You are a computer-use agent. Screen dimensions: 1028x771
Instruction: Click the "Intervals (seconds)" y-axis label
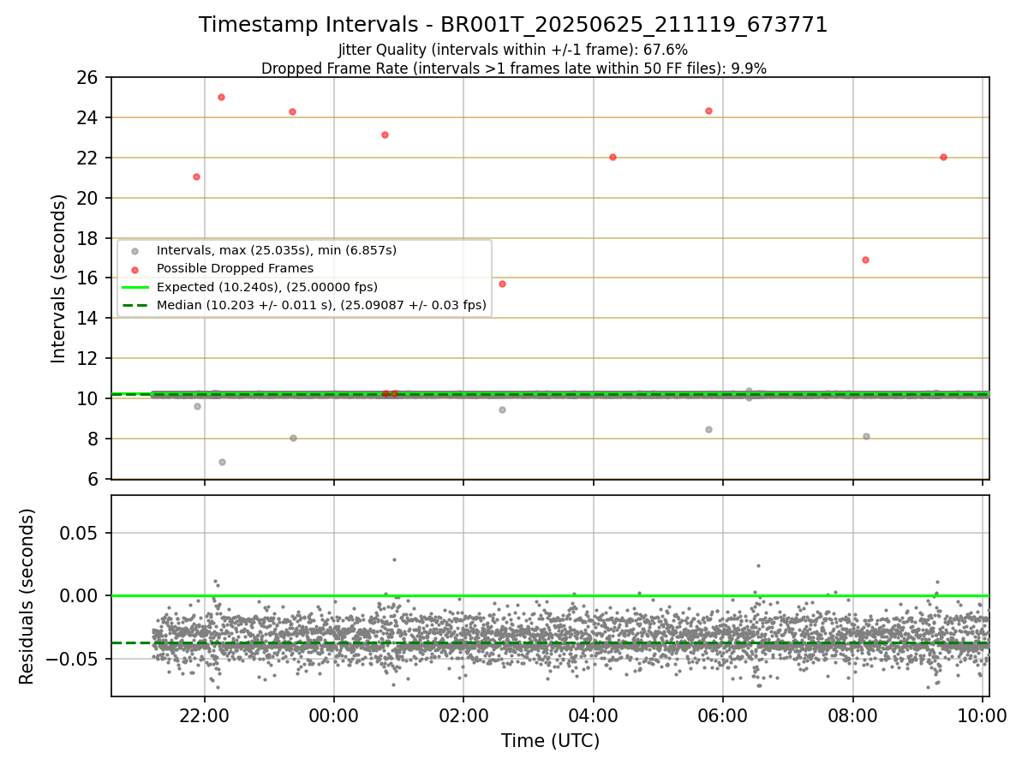coord(58,278)
